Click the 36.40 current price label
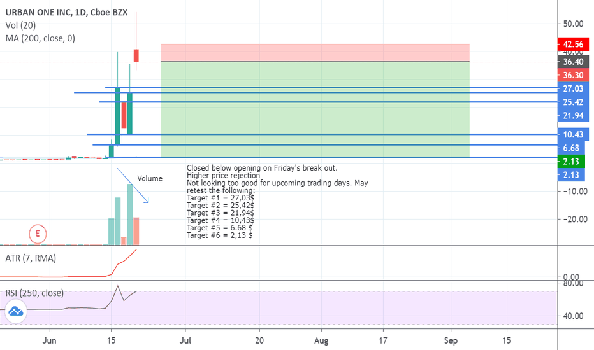This screenshot has width=594, height=350. (x=573, y=62)
